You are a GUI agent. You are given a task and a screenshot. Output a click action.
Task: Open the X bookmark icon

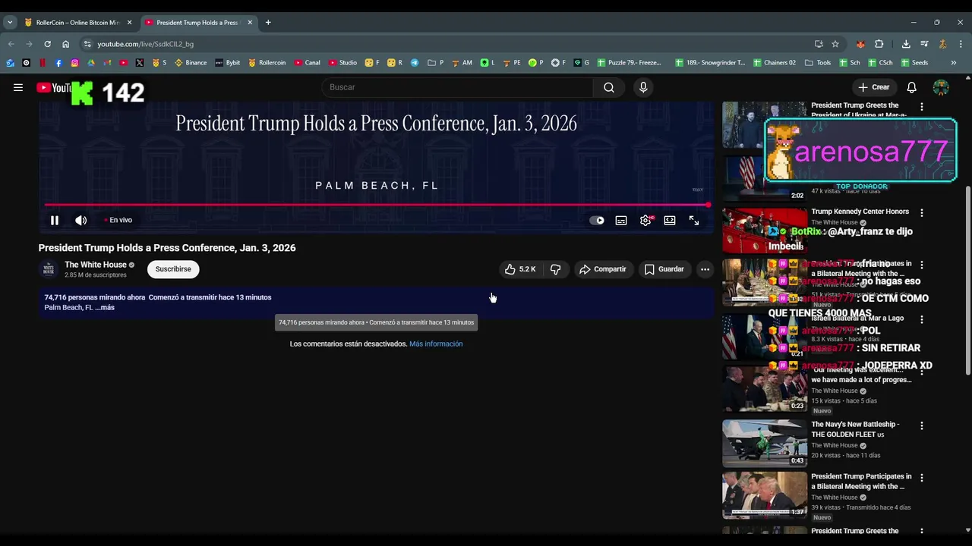[140, 63]
